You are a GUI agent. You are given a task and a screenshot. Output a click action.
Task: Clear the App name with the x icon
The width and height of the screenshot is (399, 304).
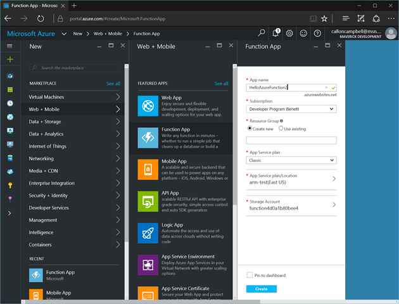click(x=326, y=87)
